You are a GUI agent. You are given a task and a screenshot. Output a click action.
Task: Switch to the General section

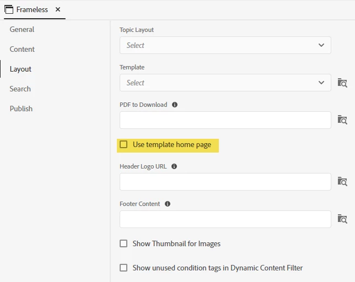tap(22, 29)
